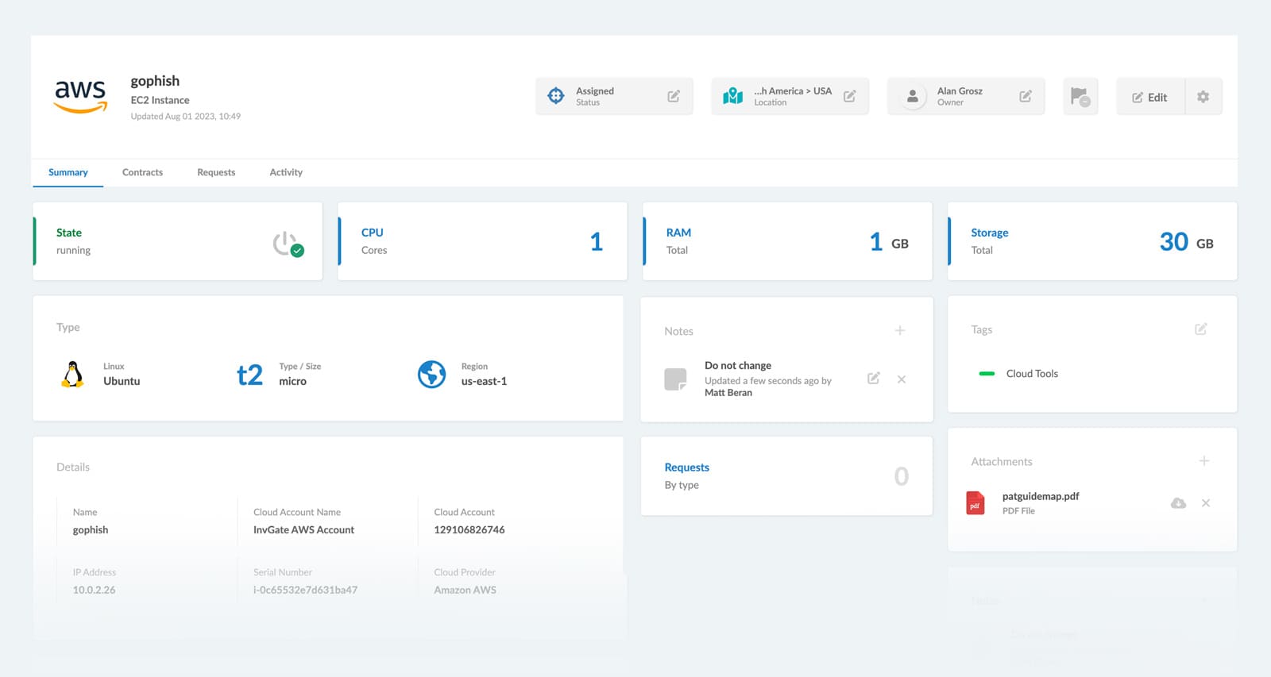Image resolution: width=1271 pixels, height=677 pixels.
Task: Click the 30 GB storage value
Action: click(x=1186, y=242)
